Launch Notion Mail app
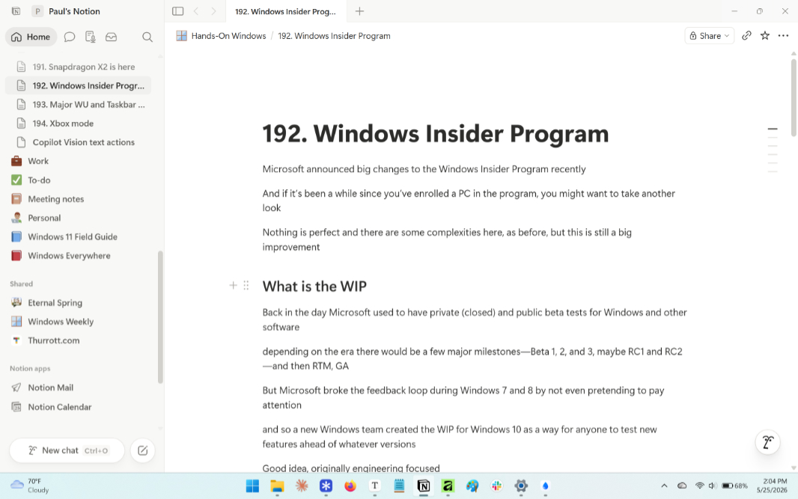The width and height of the screenshot is (798, 499). (x=79, y=388)
